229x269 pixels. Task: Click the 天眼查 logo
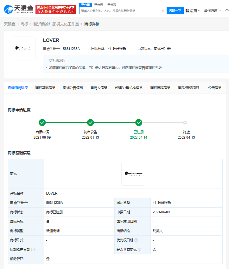click(x=19, y=10)
